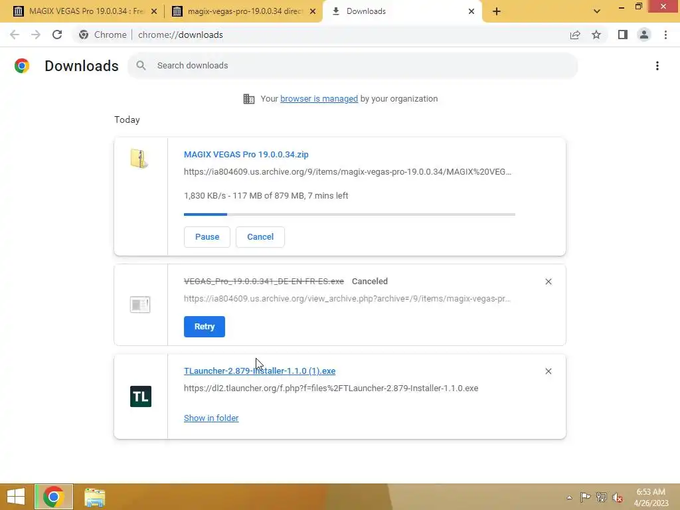Open the profile avatar menu
This screenshot has height=510, width=680.
644,35
